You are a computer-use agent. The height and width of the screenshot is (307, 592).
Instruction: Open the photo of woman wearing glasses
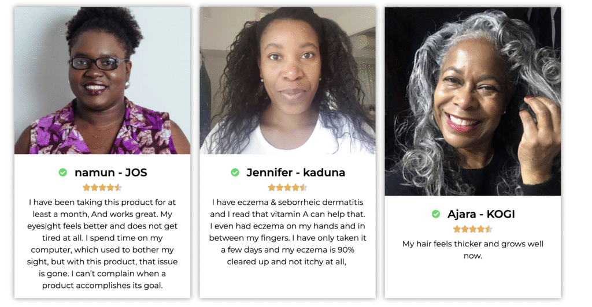coord(102,81)
